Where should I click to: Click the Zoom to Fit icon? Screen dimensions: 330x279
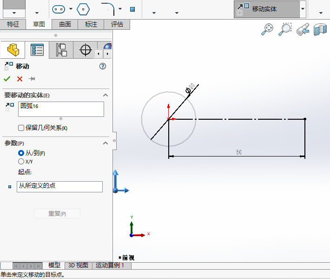pyautogui.click(x=267, y=30)
